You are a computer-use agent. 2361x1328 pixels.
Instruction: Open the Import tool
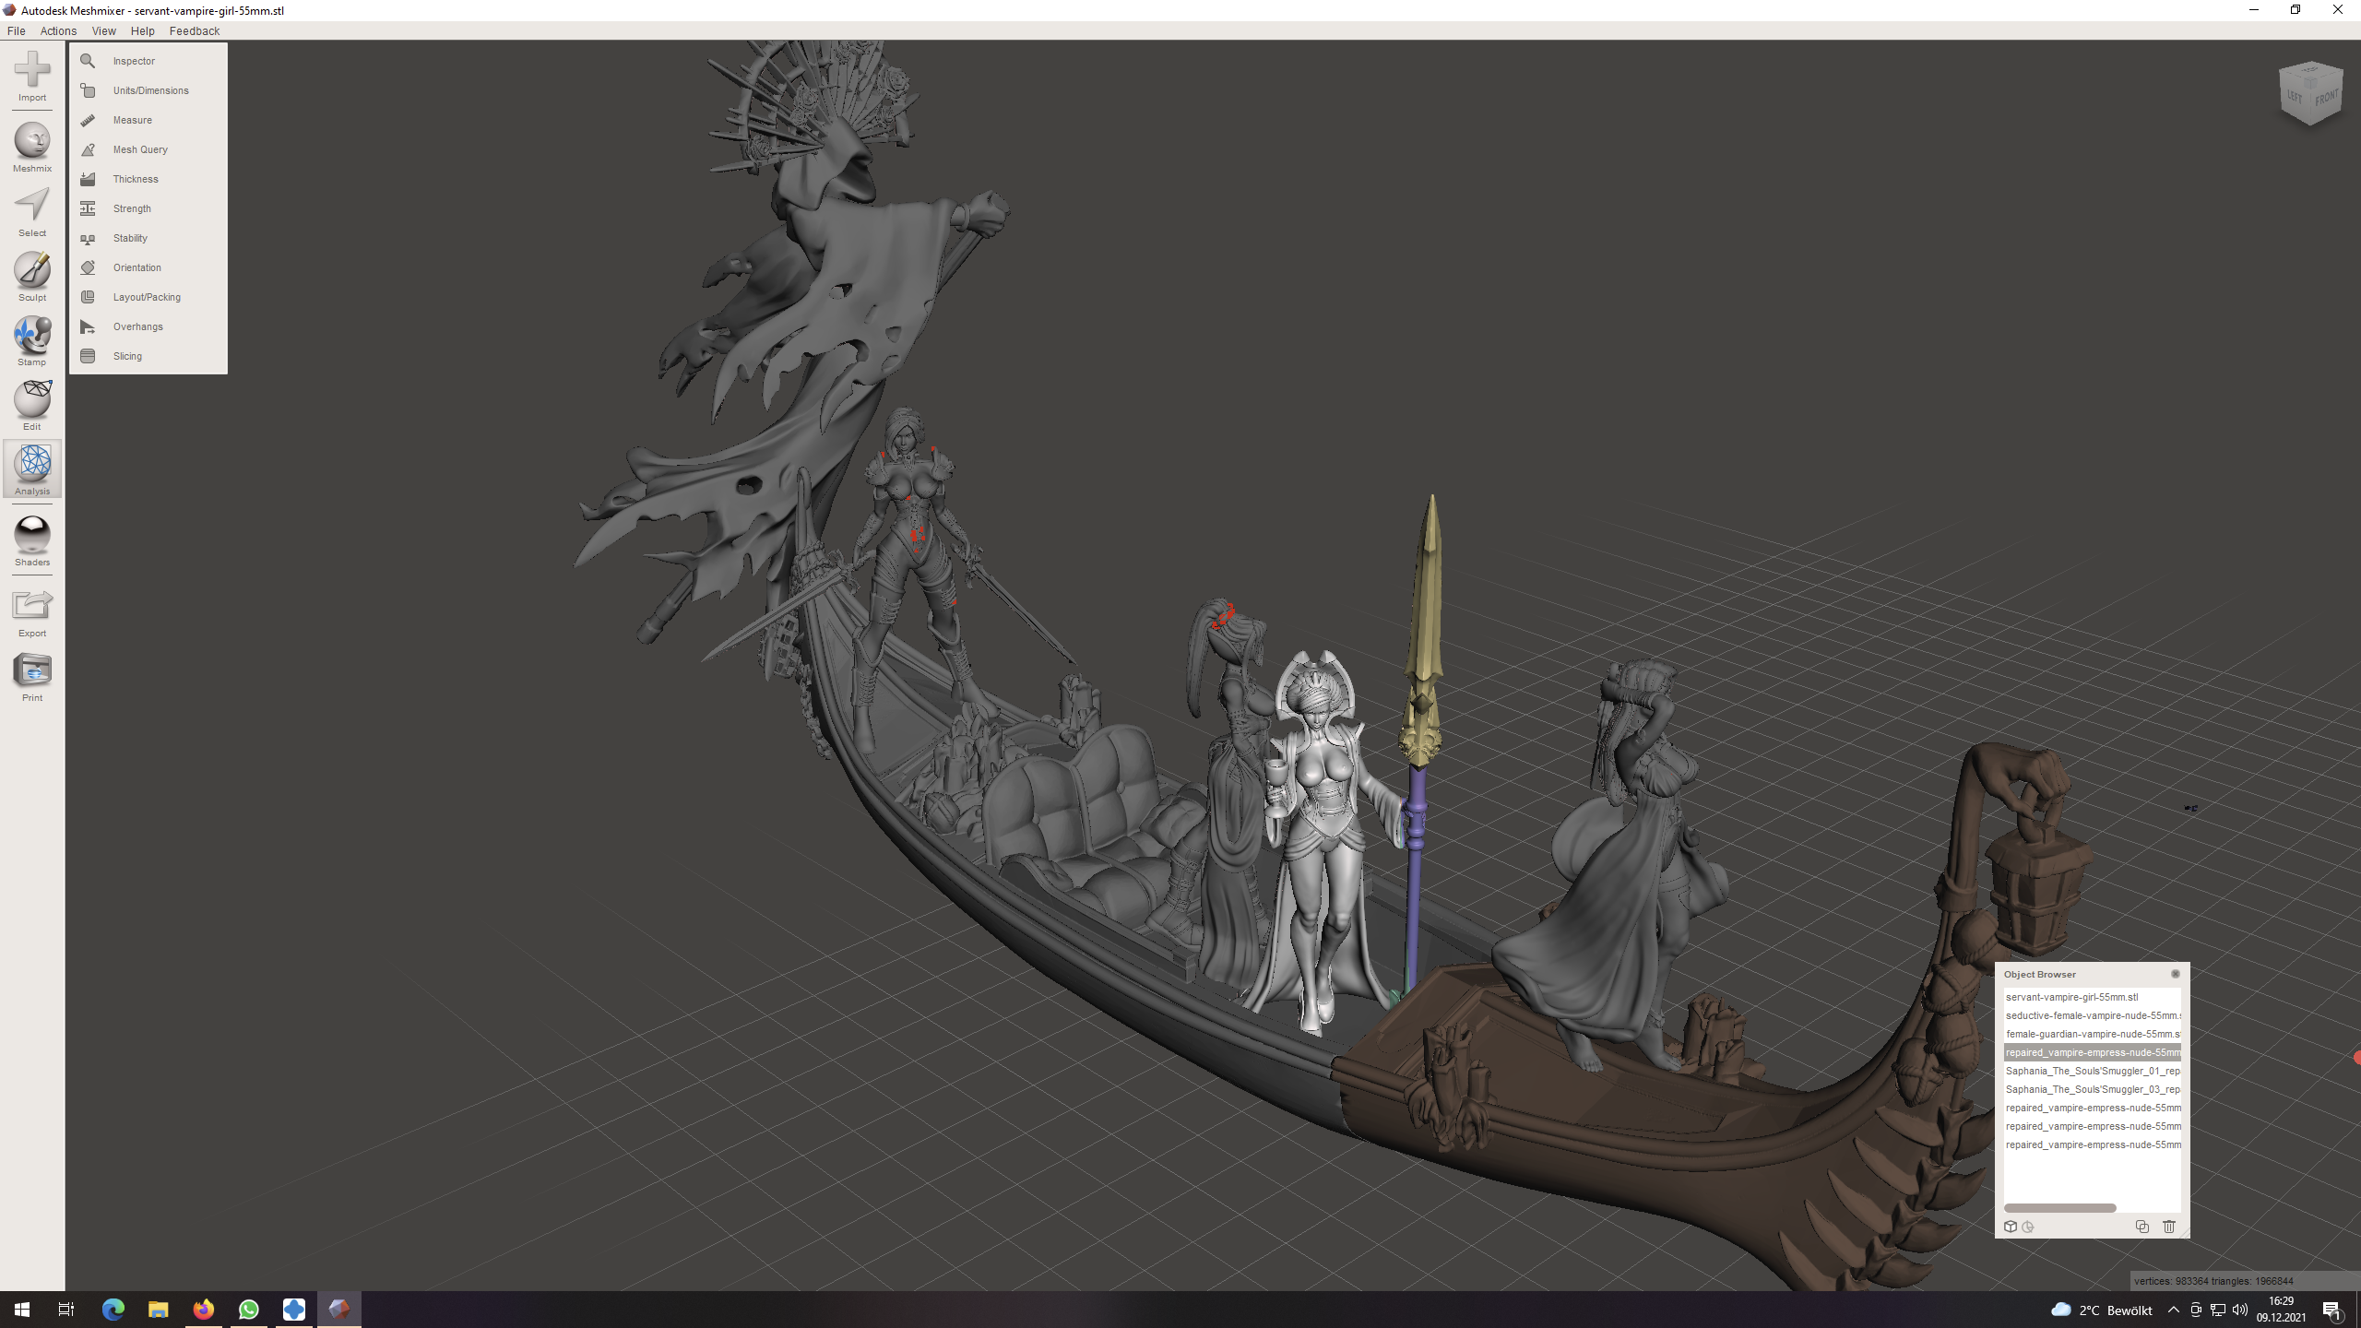pyautogui.click(x=32, y=74)
